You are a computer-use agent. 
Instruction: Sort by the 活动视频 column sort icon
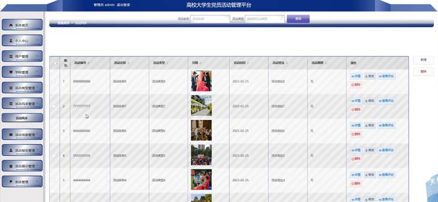pyautogui.click(x=325, y=63)
